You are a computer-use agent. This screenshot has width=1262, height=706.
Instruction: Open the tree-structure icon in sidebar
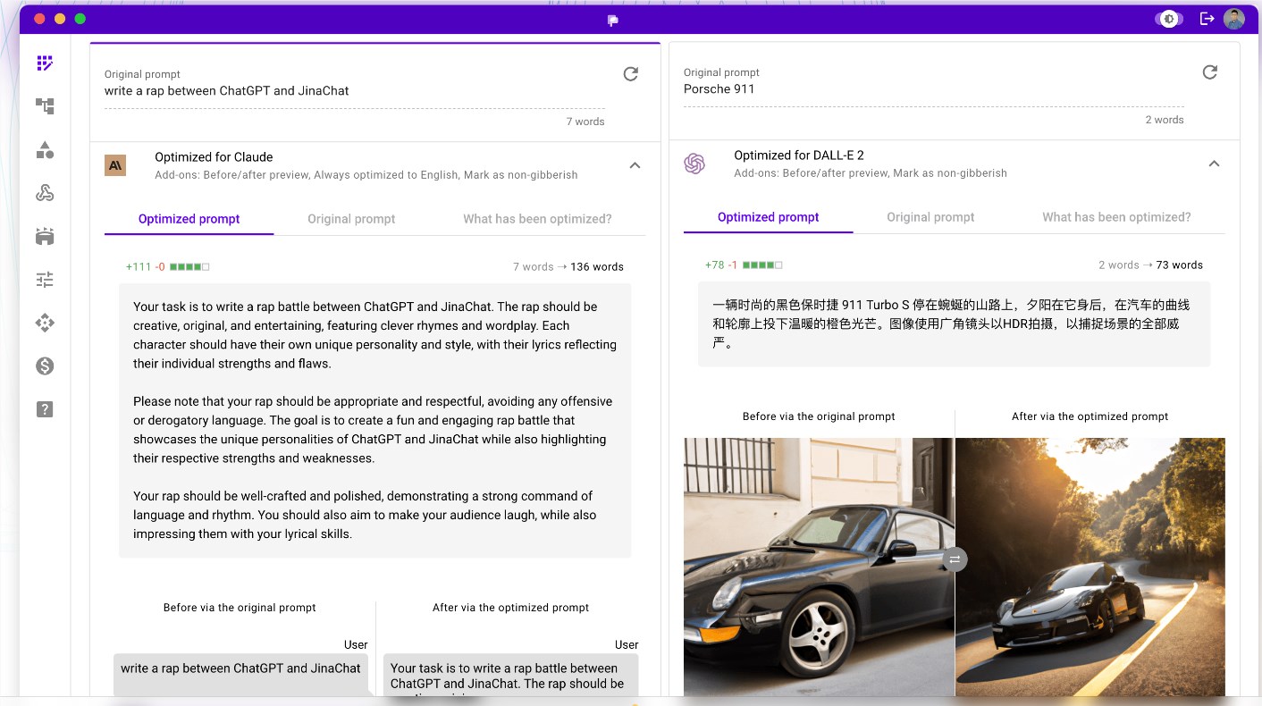point(45,106)
